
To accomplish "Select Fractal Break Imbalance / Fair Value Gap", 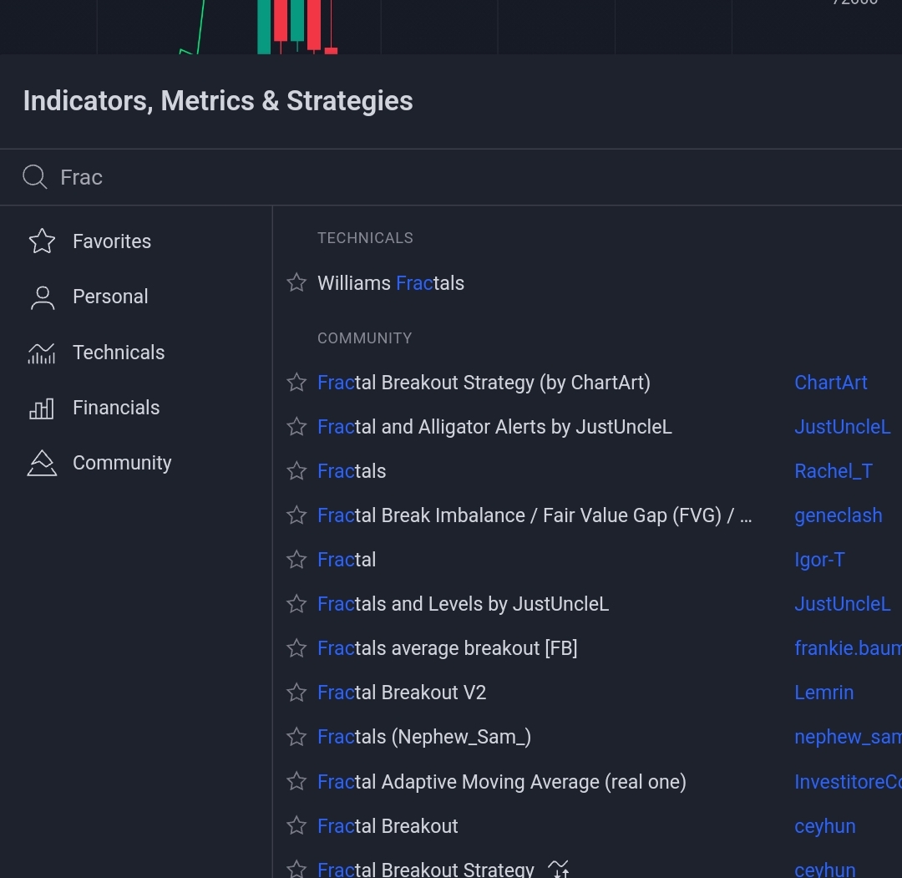I will click(535, 515).
